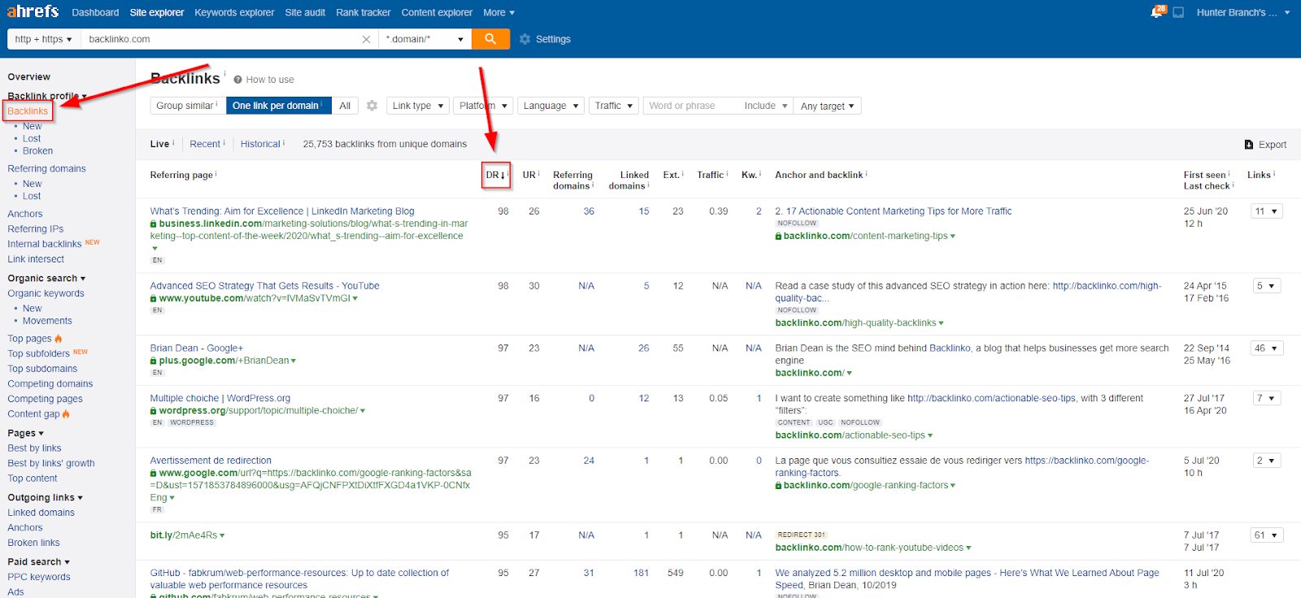Click the flame icon next to Content gap
The image size is (1301, 598).
[67, 414]
